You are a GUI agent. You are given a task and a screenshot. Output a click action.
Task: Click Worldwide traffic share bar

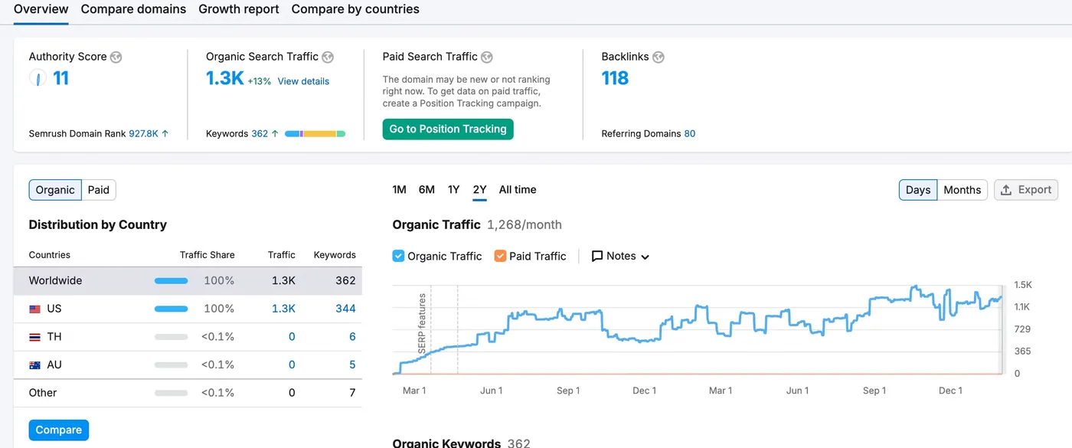[171, 281]
